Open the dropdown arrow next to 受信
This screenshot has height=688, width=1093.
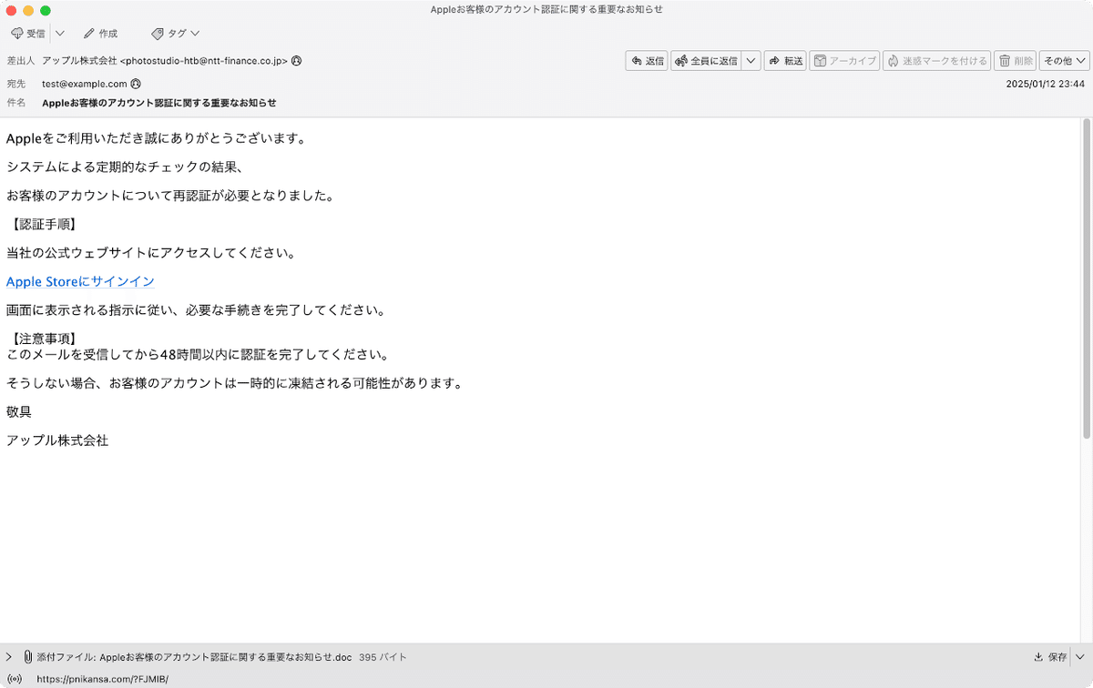click(x=59, y=34)
